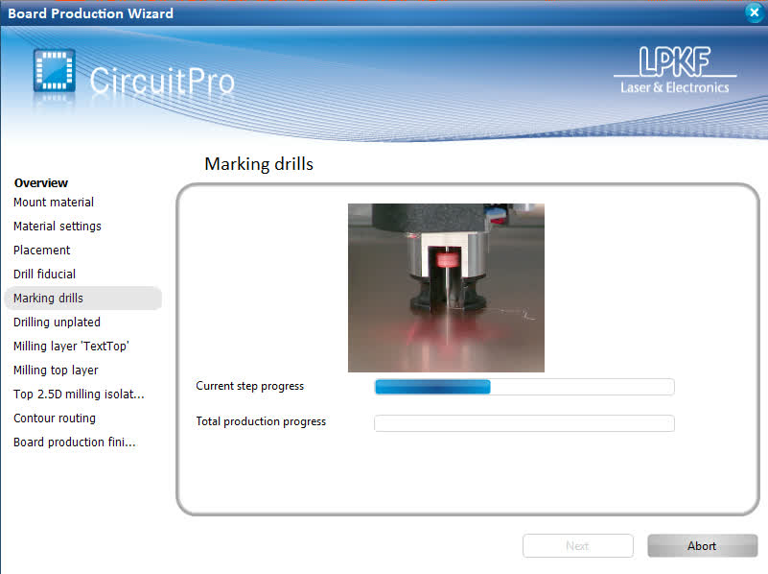
Task: Click the Total production progress bar
Action: [x=524, y=423]
